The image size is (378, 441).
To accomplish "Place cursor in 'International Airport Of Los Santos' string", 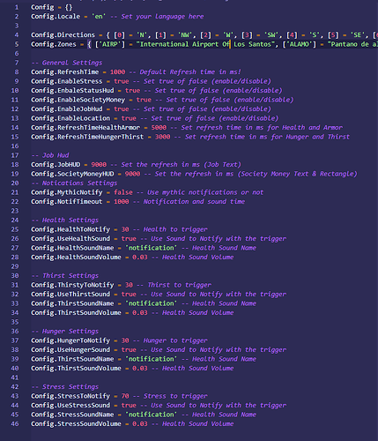I will click(205, 44).
